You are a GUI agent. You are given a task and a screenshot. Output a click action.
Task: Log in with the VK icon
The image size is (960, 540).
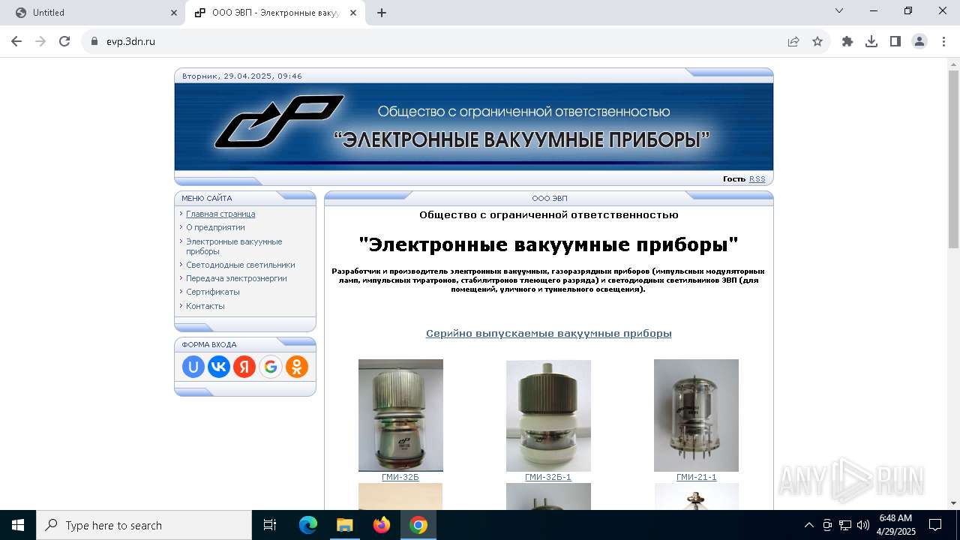[x=219, y=367]
